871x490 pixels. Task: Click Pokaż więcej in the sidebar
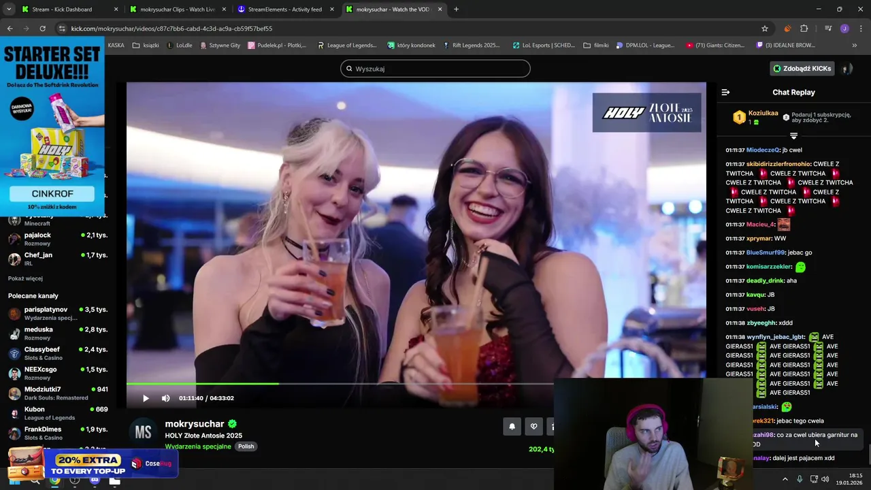(25, 278)
